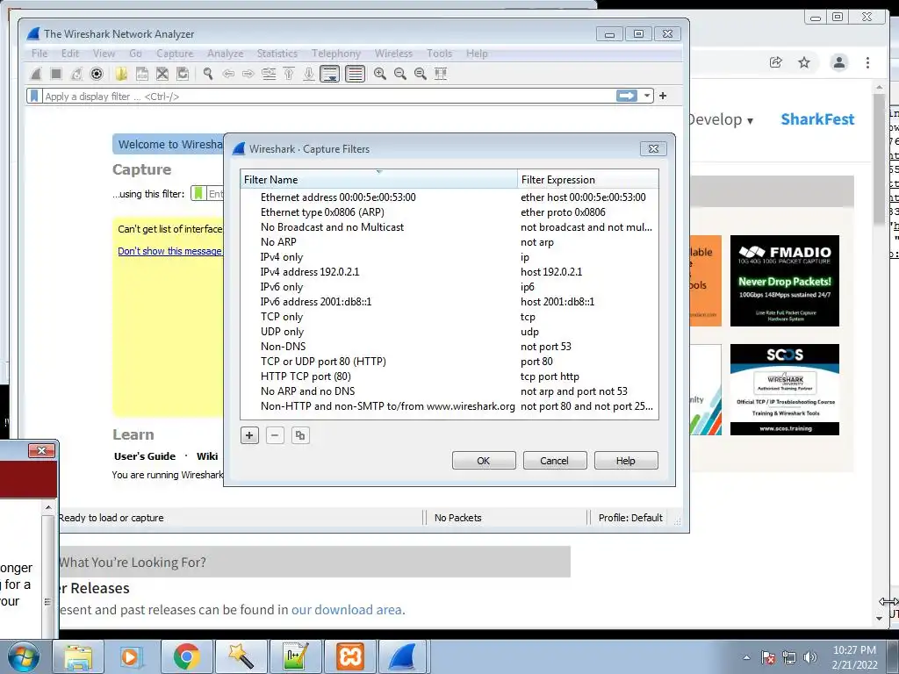Jump to the first packet icon
Image resolution: width=899 pixels, height=674 pixels.
point(289,74)
